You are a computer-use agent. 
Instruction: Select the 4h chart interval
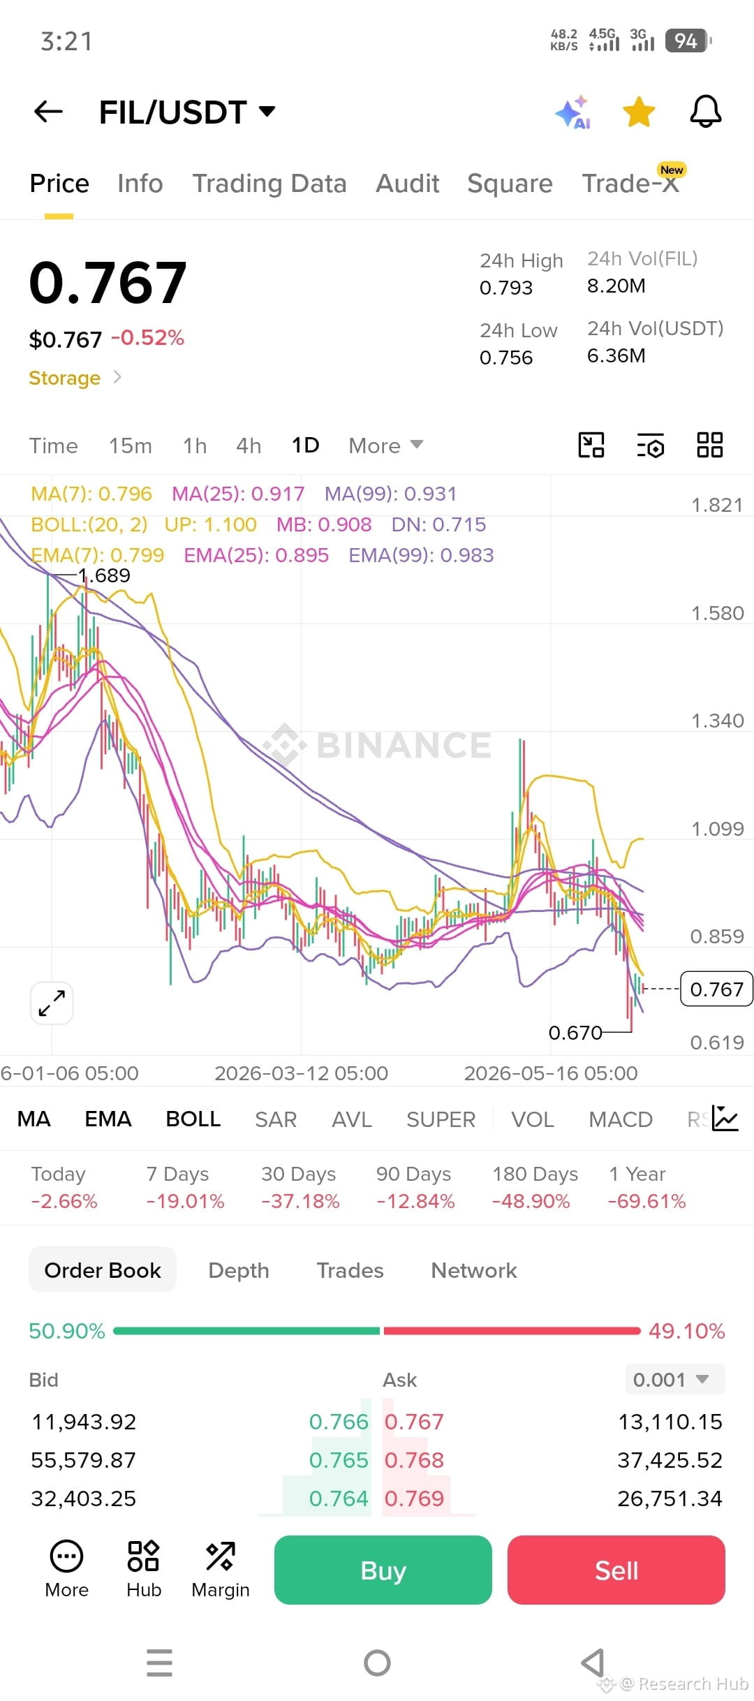249,445
